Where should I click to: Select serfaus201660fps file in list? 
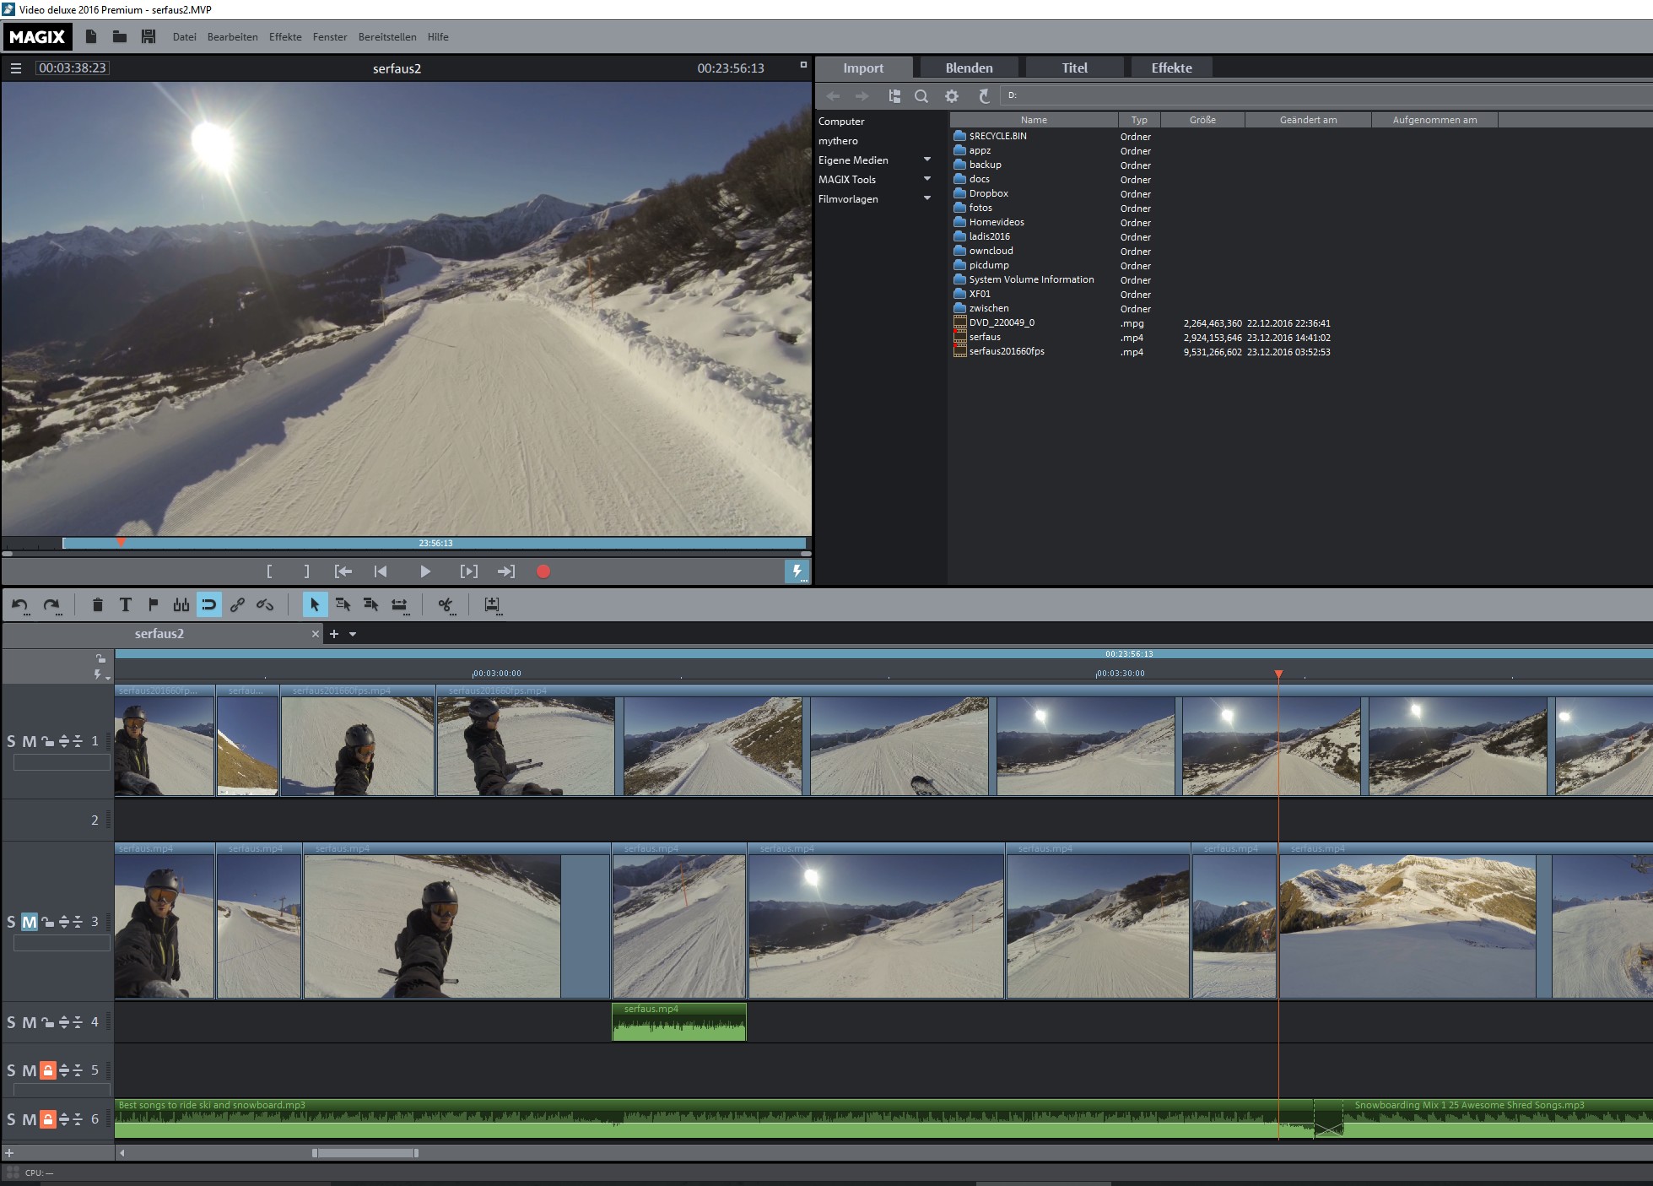click(1006, 351)
